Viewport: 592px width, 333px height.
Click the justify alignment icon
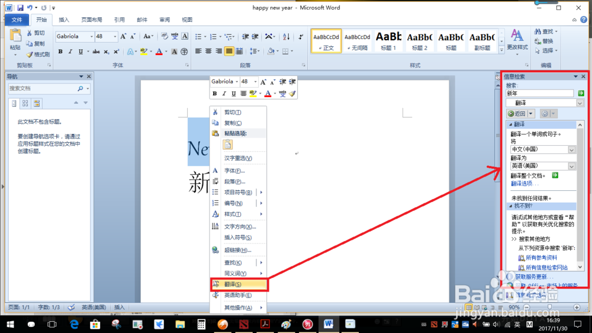click(229, 51)
